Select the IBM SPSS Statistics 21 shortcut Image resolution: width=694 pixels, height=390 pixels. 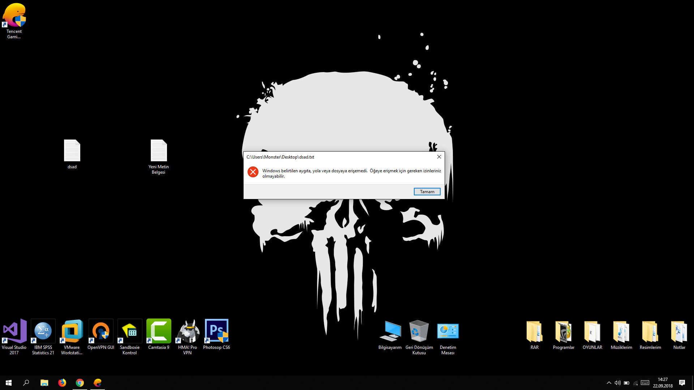coord(43,337)
